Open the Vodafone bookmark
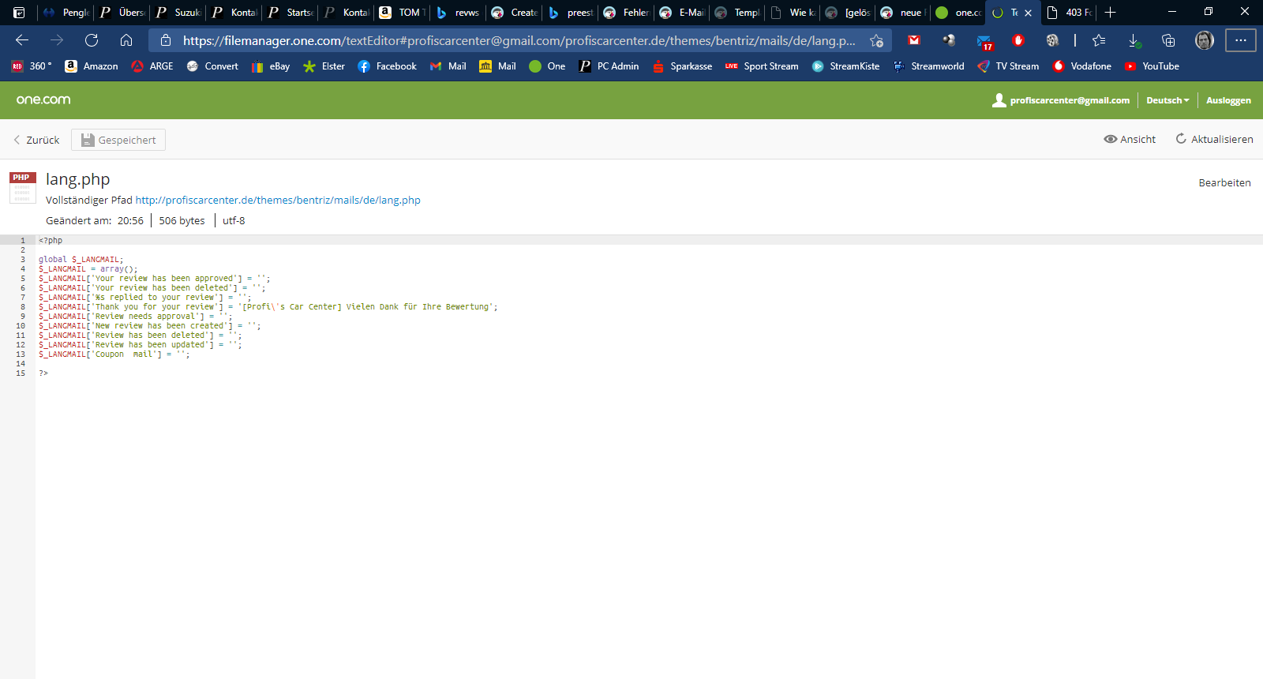 pos(1082,66)
